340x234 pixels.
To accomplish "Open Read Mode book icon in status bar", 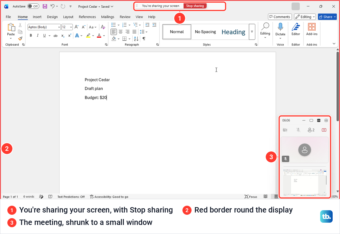I will pyautogui.click(x=265, y=197).
